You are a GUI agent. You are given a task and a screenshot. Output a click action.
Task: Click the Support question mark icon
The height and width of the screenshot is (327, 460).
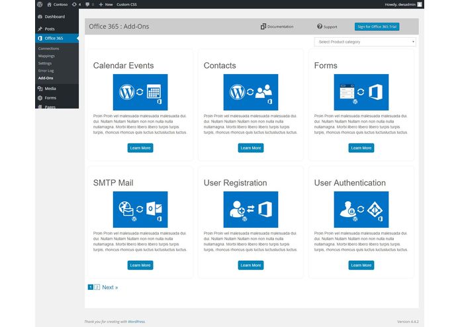[x=320, y=26]
